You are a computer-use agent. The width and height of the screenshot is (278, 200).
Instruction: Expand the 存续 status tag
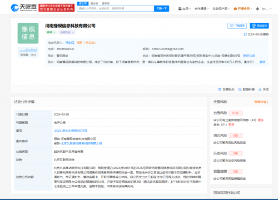[51, 32]
